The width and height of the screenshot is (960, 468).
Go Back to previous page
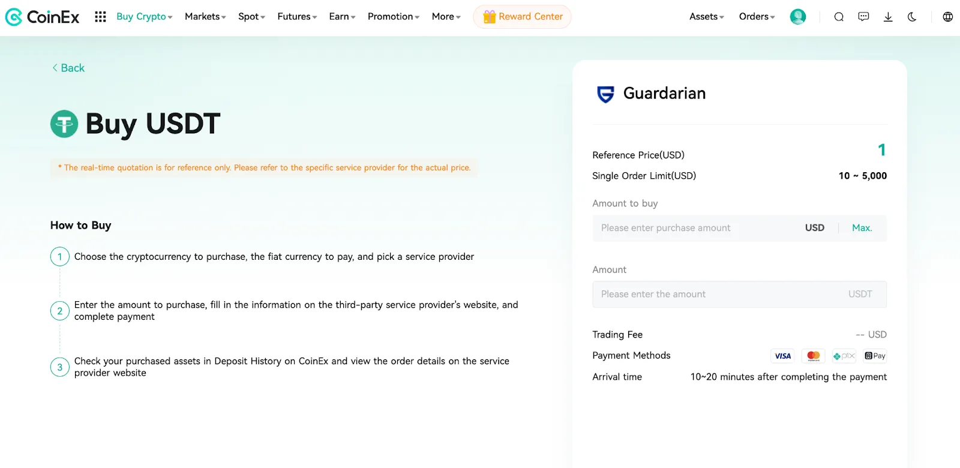(68, 68)
